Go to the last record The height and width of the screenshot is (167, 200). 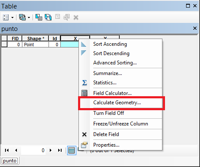tap(60, 150)
